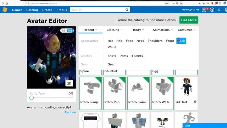The image size is (227, 128).
Task: Click the Pocket save icon in address bar
Action: click(x=177, y=3)
